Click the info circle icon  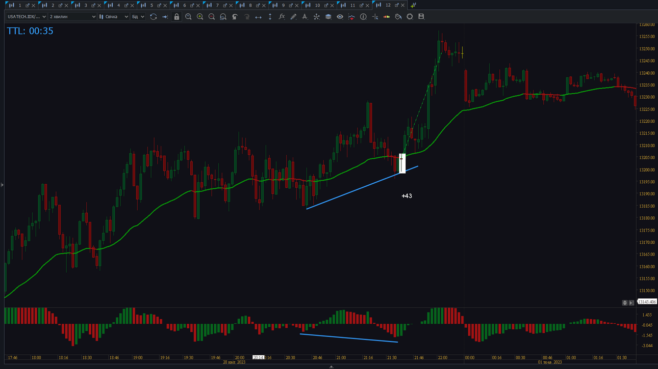363,17
